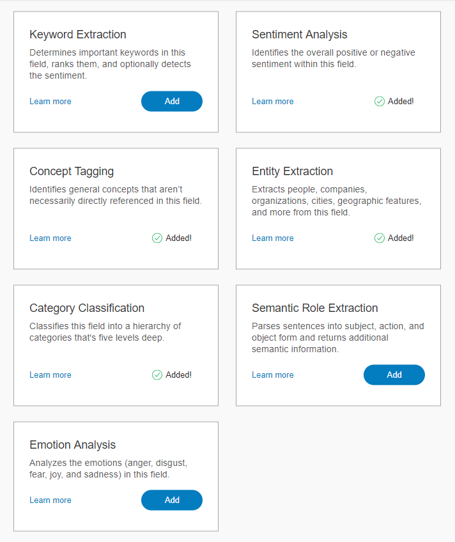Click the Semantic Role Extraction description text
The width and height of the screenshot is (455, 542).
(337, 337)
